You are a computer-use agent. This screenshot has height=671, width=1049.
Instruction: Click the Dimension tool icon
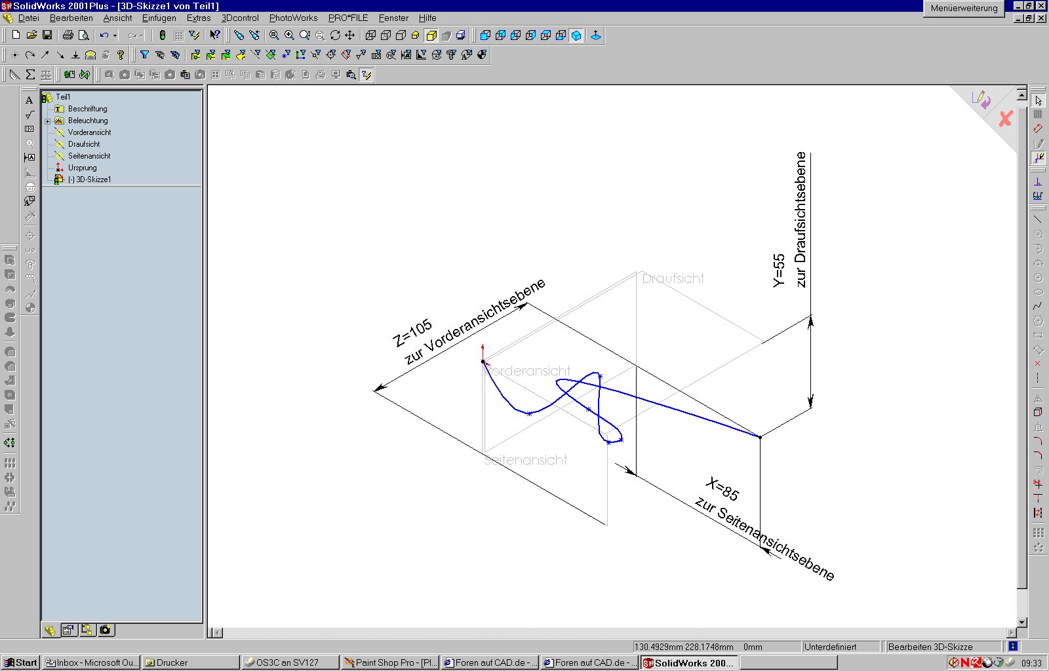point(1038,129)
